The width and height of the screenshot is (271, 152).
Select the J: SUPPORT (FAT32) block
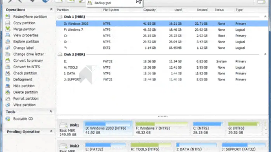(244, 147)
